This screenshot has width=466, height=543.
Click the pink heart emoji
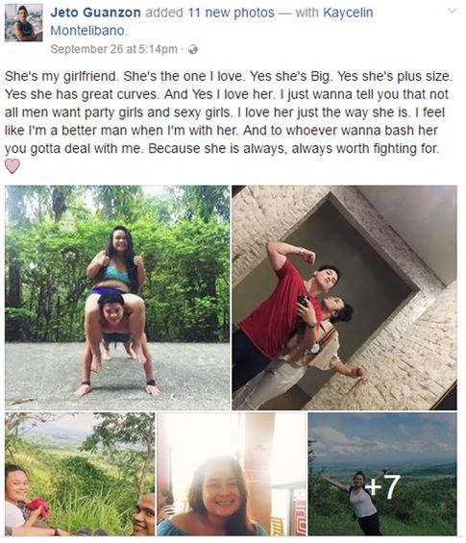click(12, 166)
